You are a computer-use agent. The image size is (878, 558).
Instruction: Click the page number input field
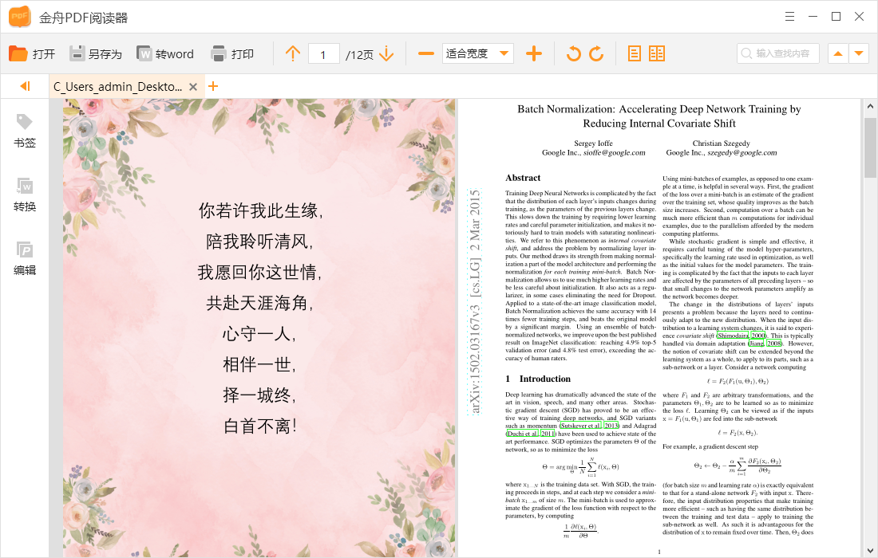tap(323, 53)
